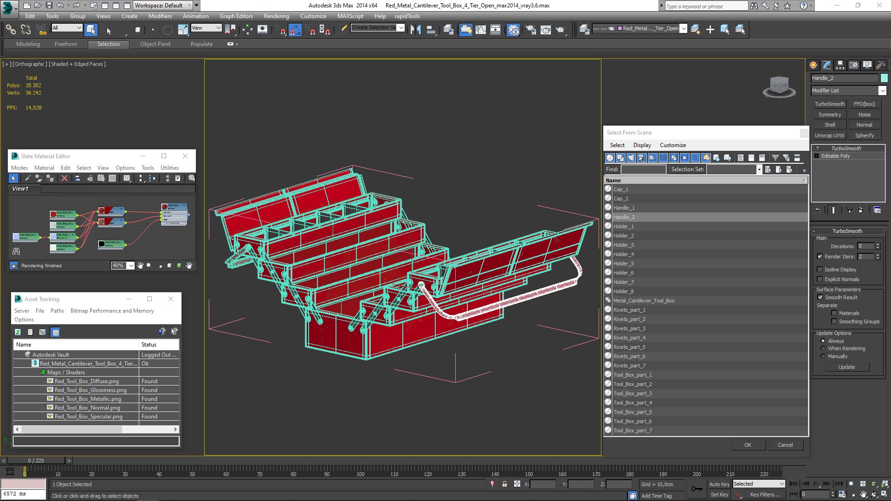891x501 pixels.
Task: Click the Table View icon in Asset Tracking
Action: [x=56, y=332]
